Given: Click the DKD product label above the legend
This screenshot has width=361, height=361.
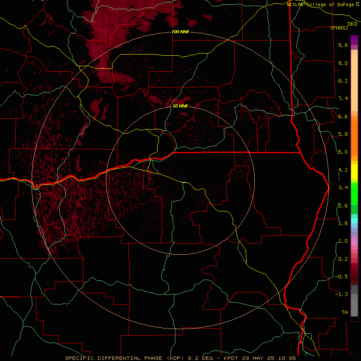Looking at the screenshot, I should pos(353,24).
